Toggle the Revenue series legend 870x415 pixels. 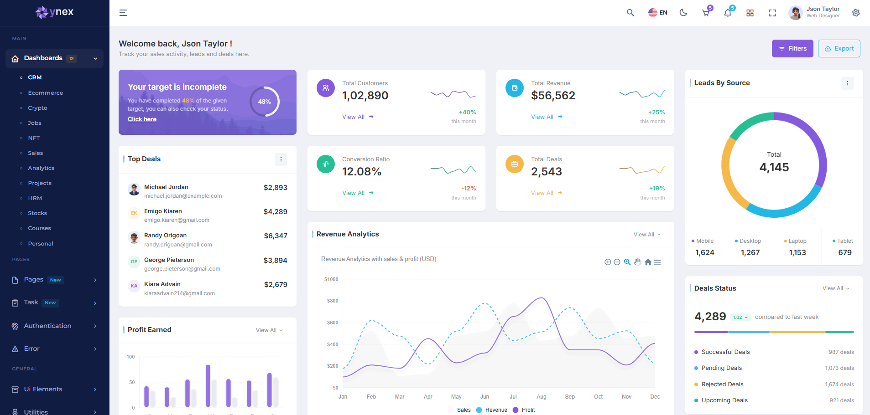pyautogui.click(x=492, y=410)
